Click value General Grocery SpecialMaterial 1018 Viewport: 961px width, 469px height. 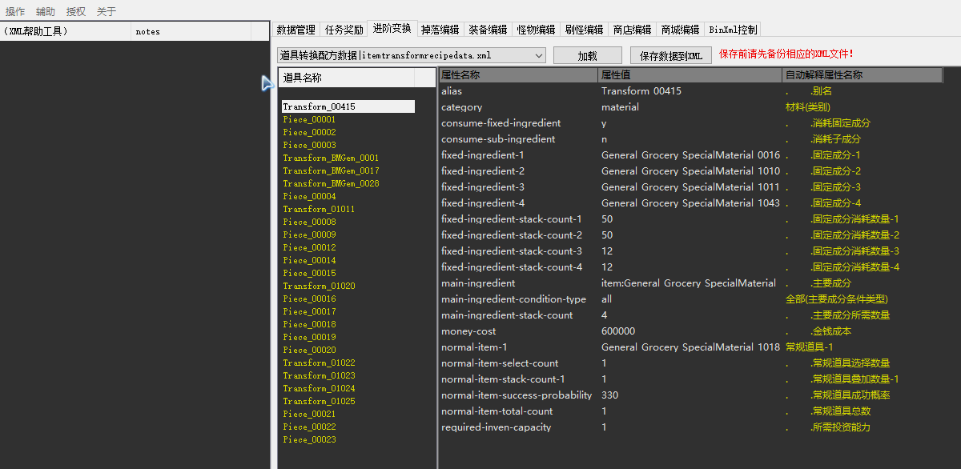(x=690, y=347)
